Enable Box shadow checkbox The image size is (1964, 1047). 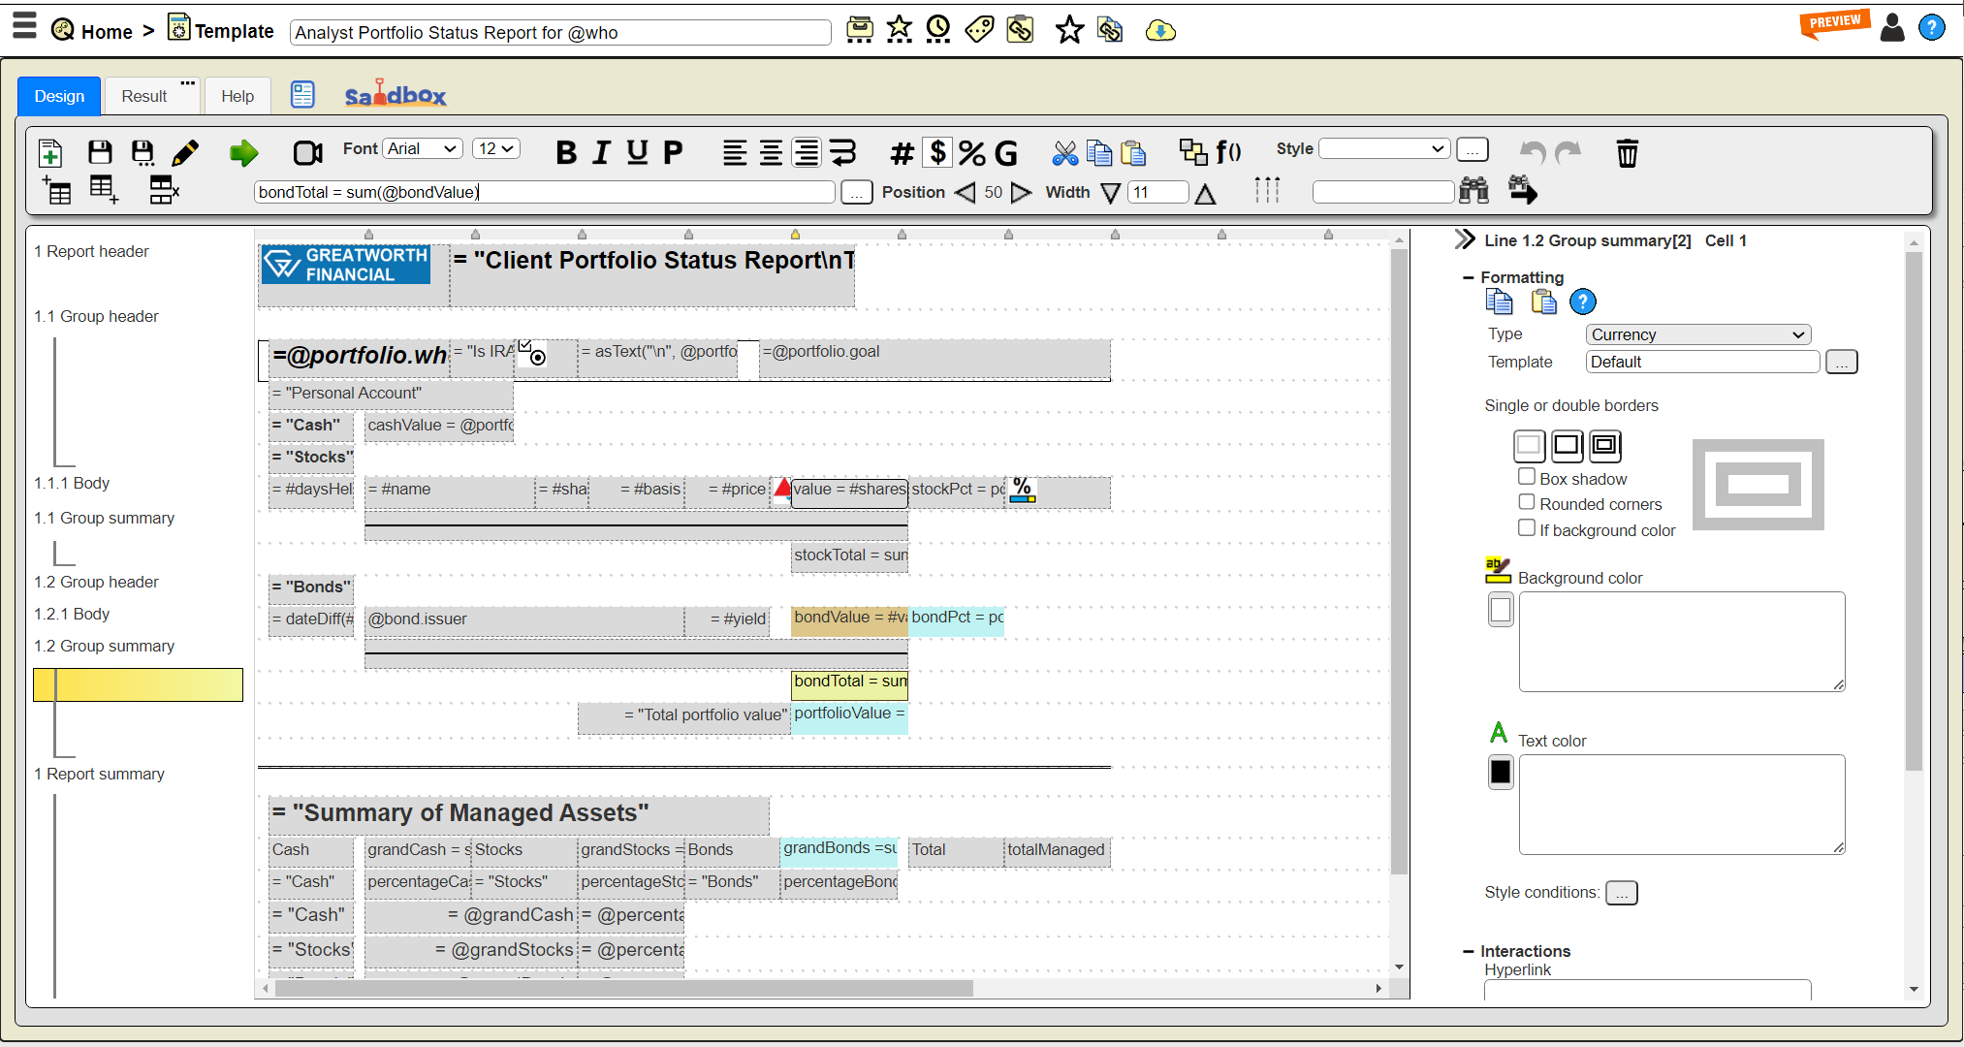coord(1527,477)
